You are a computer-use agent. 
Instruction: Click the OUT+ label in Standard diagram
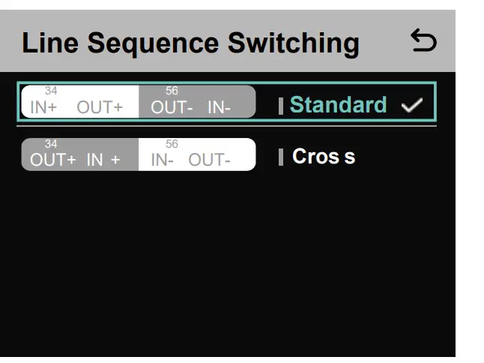100,107
